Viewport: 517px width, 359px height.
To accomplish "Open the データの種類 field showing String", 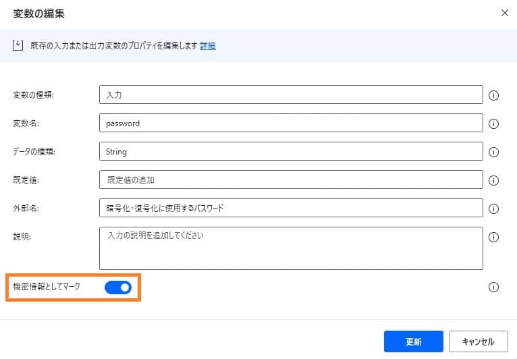I will (x=291, y=151).
